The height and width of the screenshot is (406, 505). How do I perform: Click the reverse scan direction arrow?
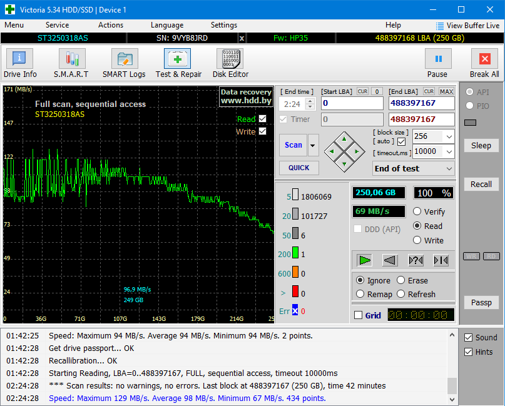click(390, 260)
